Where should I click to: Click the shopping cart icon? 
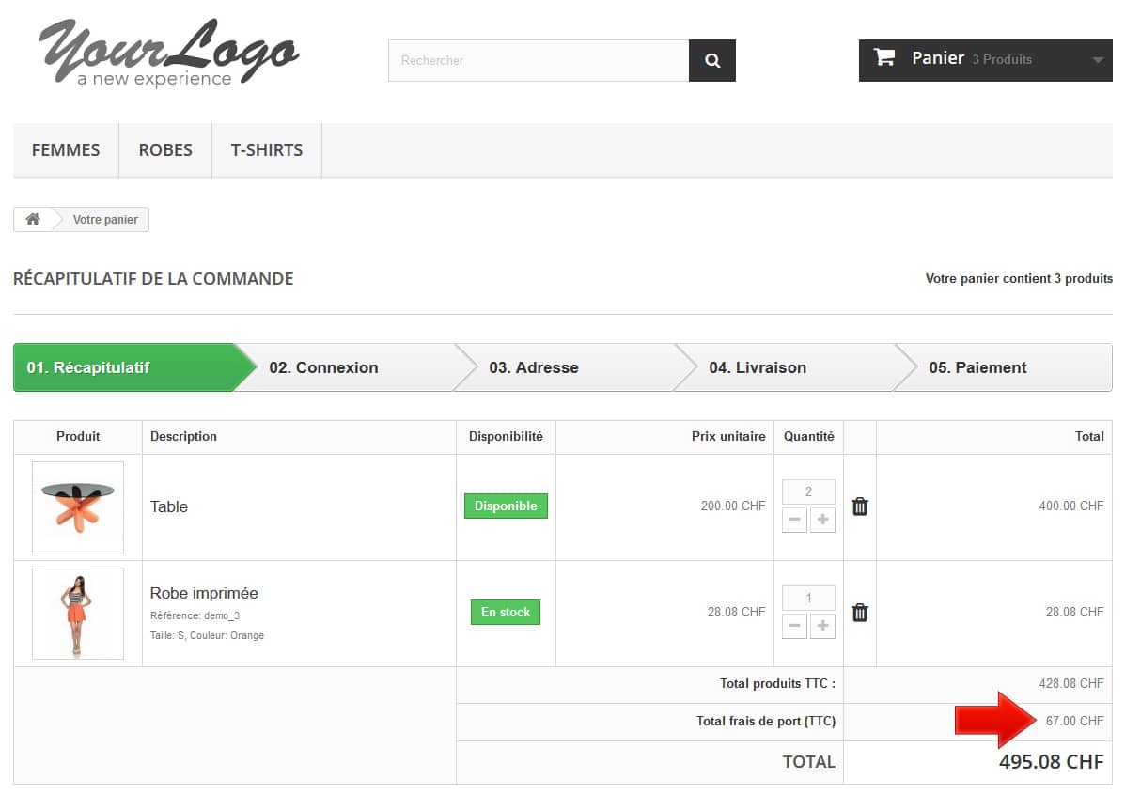(x=883, y=57)
